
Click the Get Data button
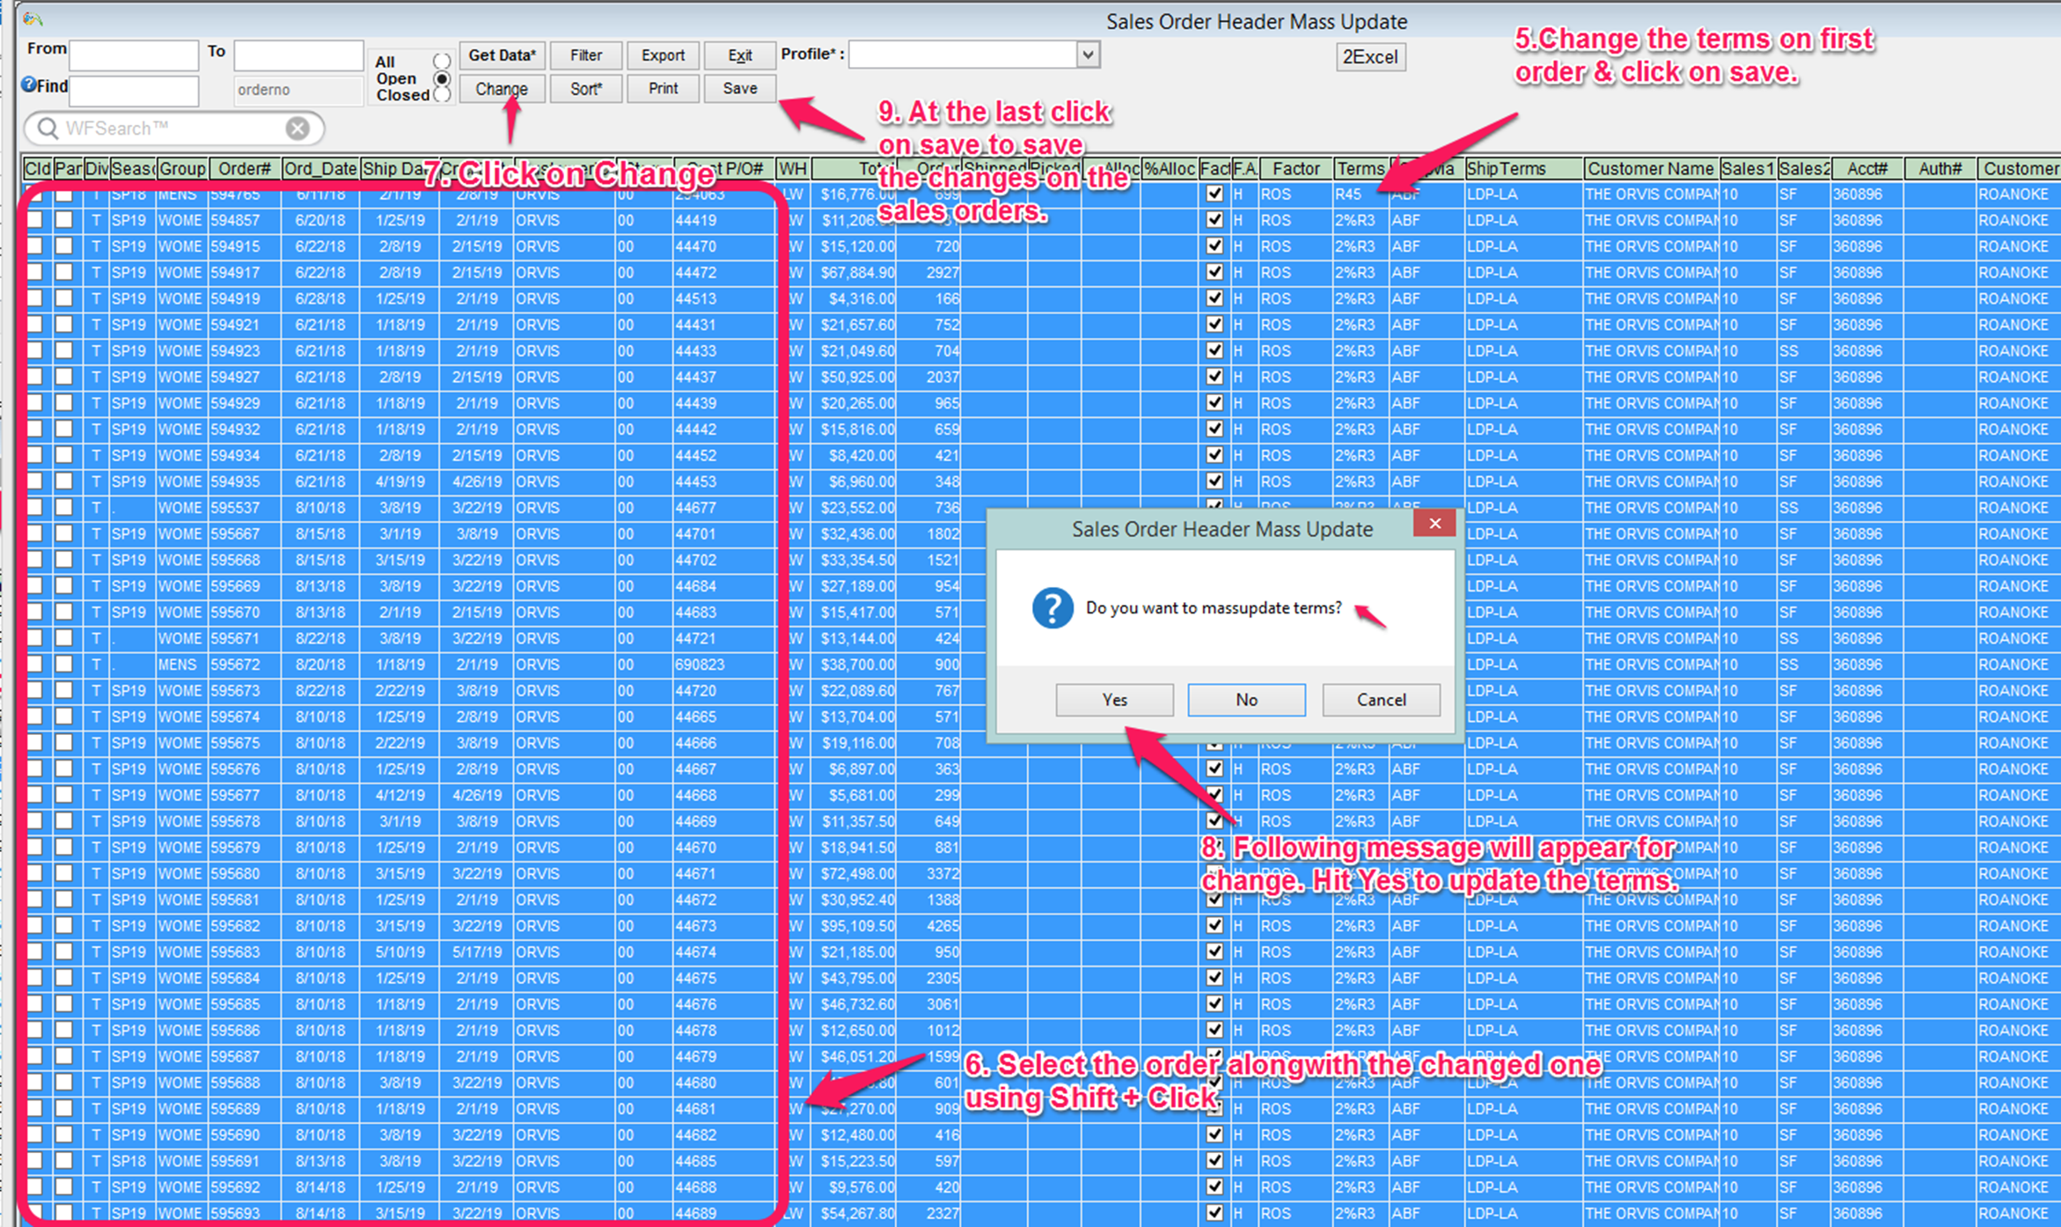pyautogui.click(x=502, y=55)
